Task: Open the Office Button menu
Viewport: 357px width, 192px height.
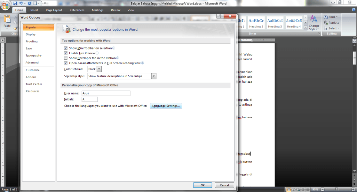Action: pyautogui.click(x=5, y=6)
